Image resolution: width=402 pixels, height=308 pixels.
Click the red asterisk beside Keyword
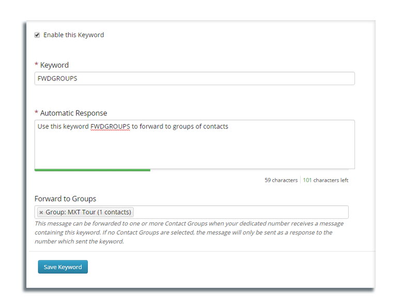tap(36, 65)
